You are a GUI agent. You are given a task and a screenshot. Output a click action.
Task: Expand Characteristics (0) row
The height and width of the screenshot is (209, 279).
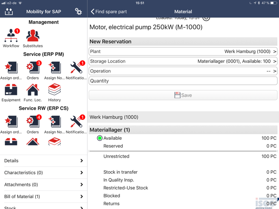pyautogui.click(x=44, y=172)
